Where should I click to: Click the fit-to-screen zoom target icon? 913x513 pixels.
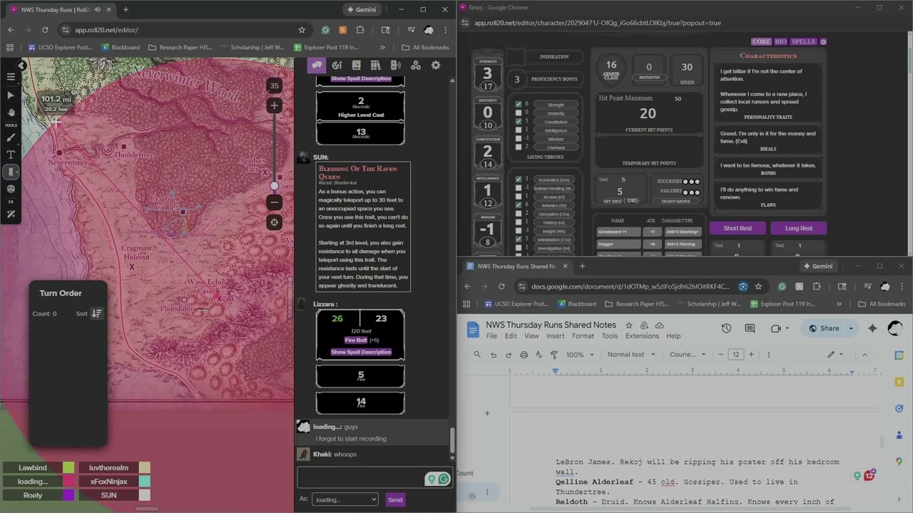(274, 222)
